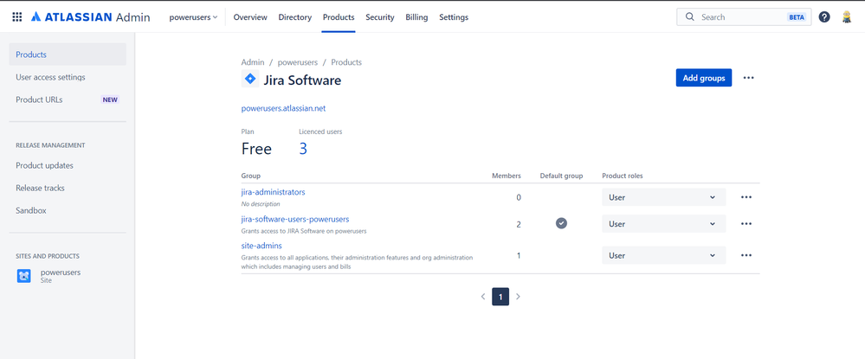
Task: Click the Add groups button
Action: [x=703, y=78]
